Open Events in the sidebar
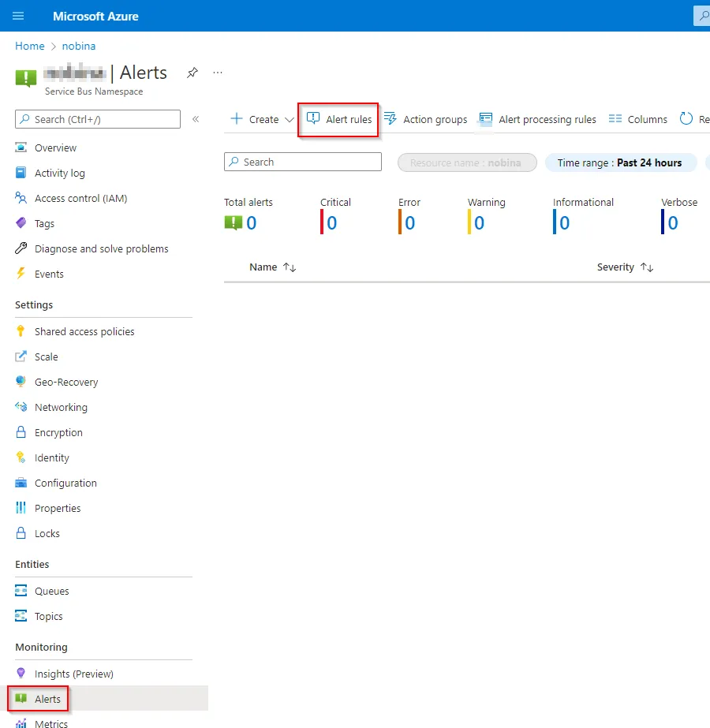The width and height of the screenshot is (710, 728). click(x=49, y=274)
